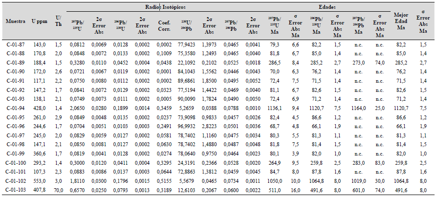The width and height of the screenshot is (437, 198).
Task: Click the correlation coefficient value 0,5155
Action: point(164,180)
